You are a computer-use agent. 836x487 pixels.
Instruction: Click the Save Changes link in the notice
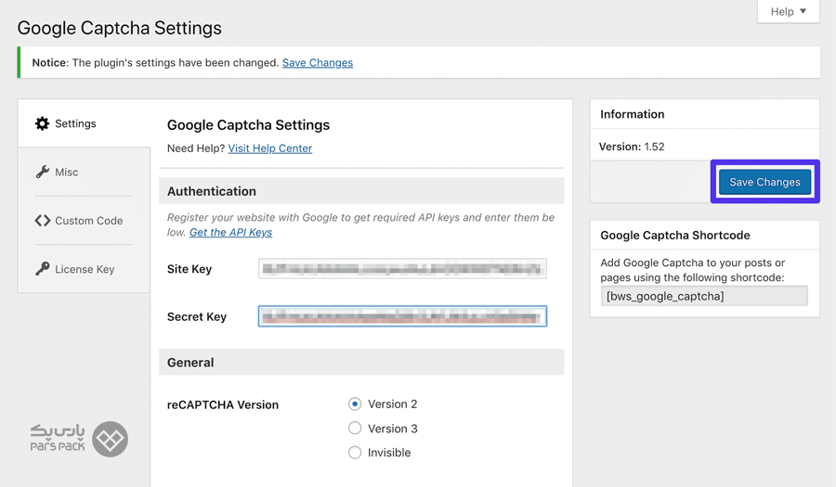pos(318,63)
